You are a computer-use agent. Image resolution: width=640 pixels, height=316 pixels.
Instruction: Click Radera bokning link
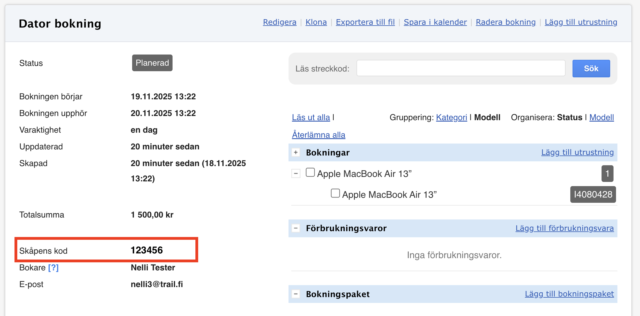506,22
